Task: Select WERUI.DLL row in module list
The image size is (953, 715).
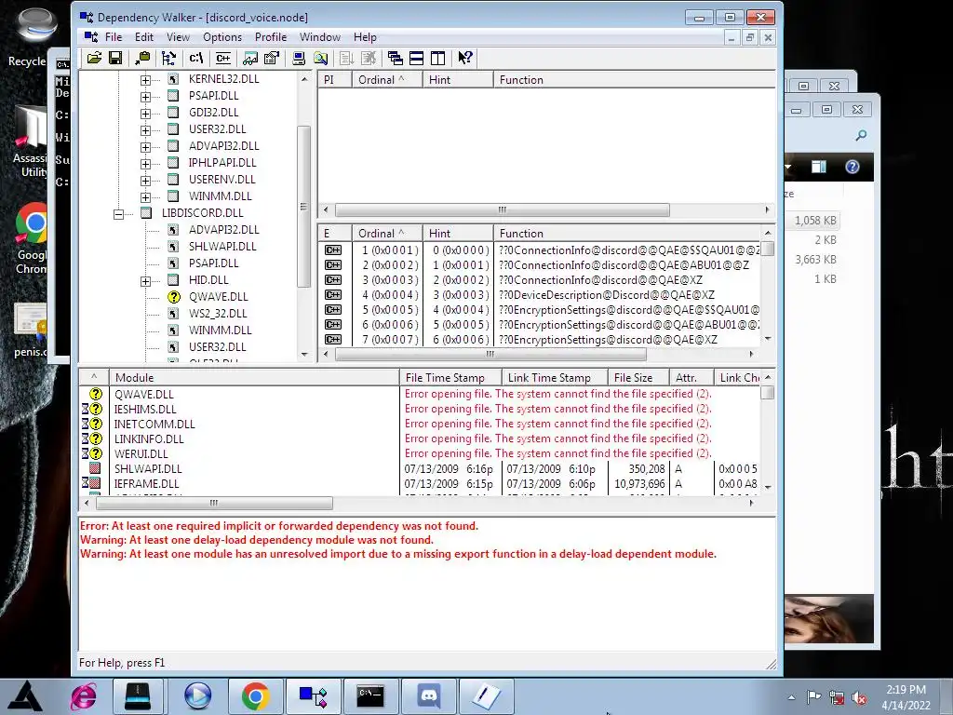Action: pyautogui.click(x=420, y=453)
